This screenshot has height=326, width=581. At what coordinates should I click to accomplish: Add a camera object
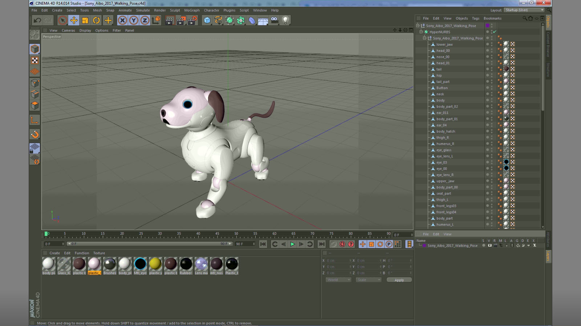coord(275,20)
